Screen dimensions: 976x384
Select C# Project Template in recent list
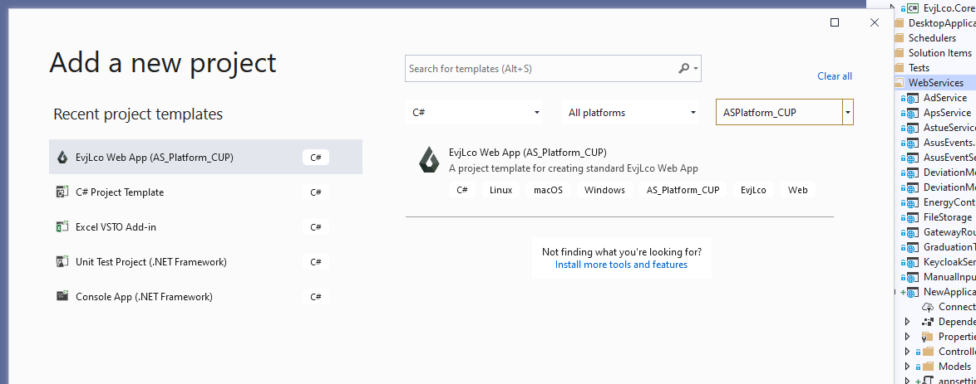205,192
